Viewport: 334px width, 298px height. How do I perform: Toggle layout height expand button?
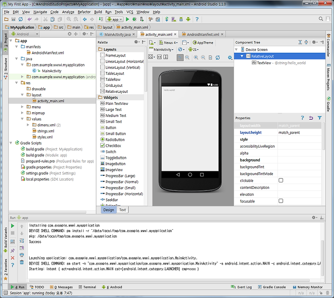pyautogui.click(x=166, y=57)
